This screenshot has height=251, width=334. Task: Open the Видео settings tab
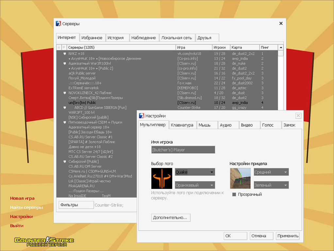(x=249, y=125)
